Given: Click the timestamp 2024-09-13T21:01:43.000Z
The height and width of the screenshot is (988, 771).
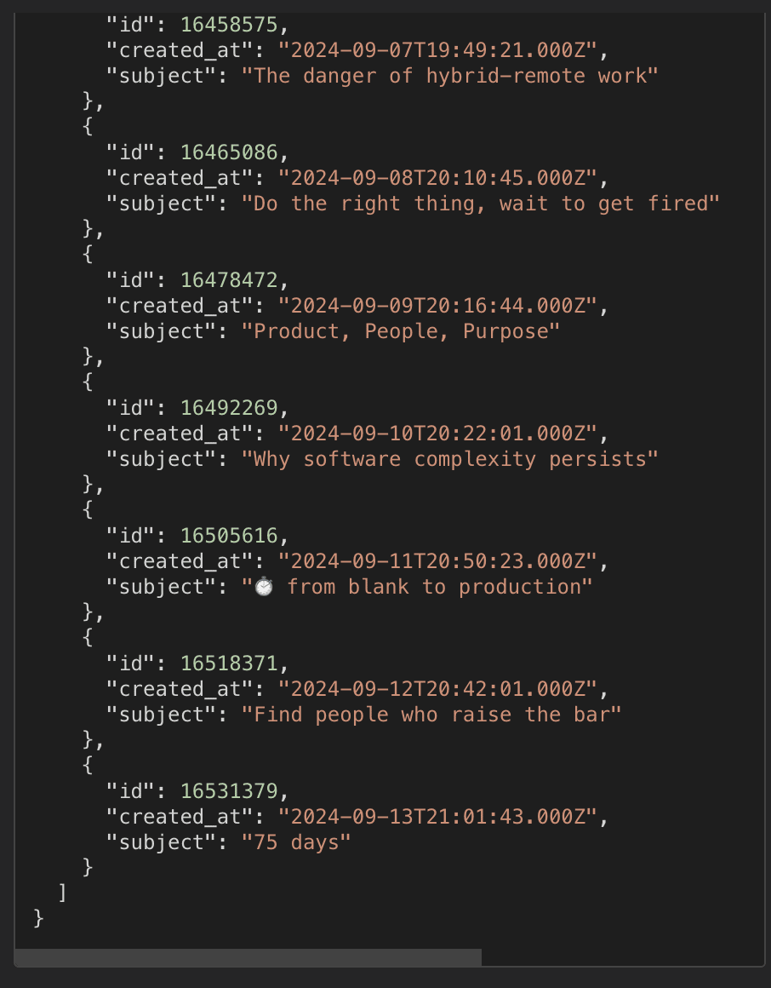Looking at the screenshot, I should (437, 817).
